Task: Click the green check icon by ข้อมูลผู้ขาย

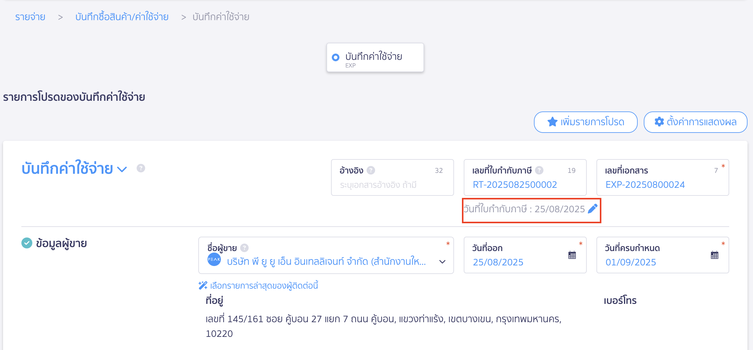Action: 27,243
